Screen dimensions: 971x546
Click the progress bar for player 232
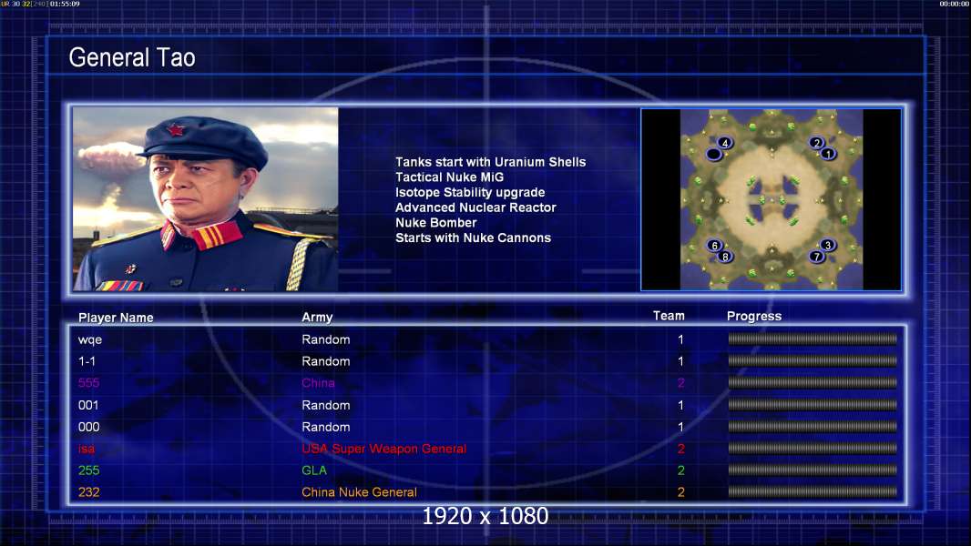pyautogui.click(x=813, y=492)
